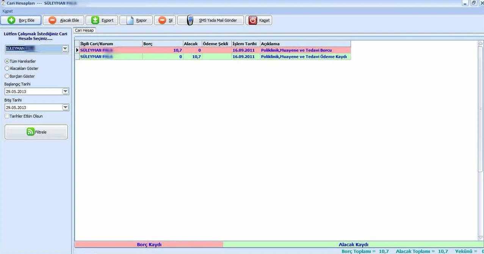Click the Rapor button label
The image size is (484, 254).
tap(141, 20)
